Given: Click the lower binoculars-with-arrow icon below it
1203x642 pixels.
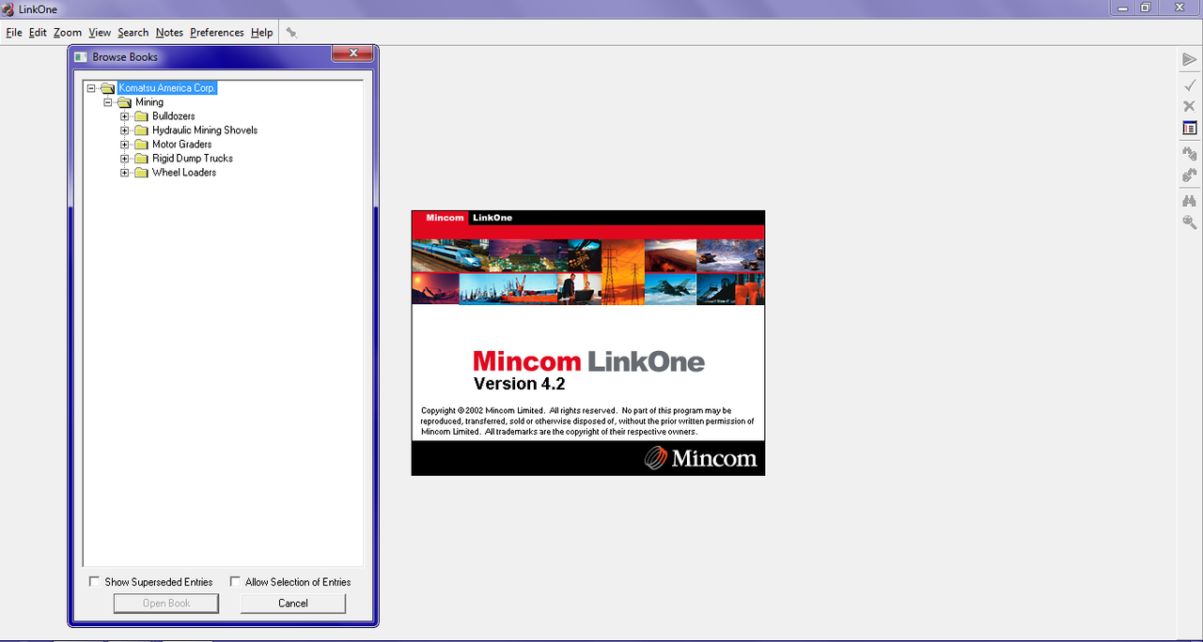Looking at the screenshot, I should (1189, 176).
